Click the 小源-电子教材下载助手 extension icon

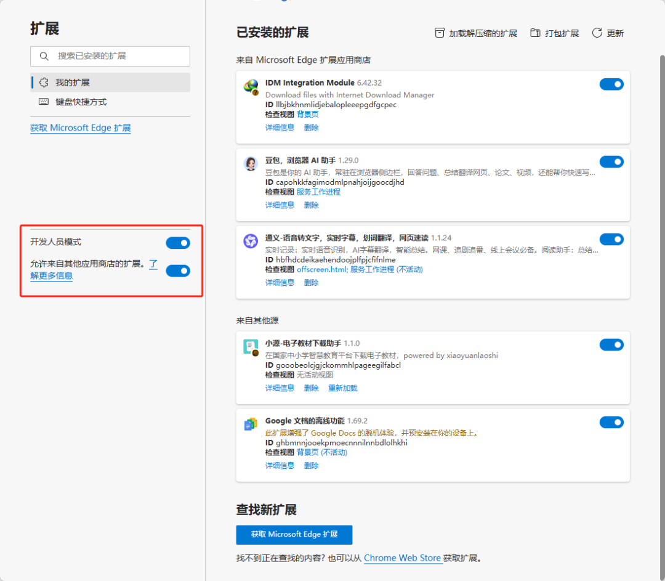251,347
